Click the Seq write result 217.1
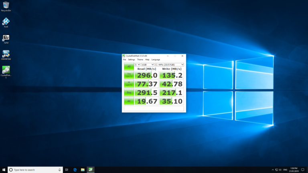 click(172, 93)
